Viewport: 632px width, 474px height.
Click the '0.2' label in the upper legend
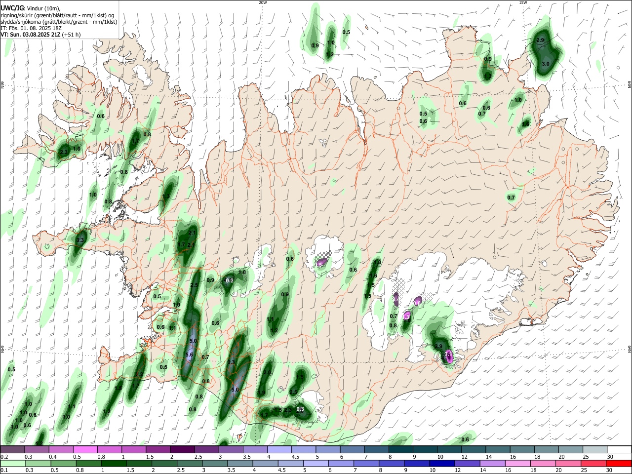click(x=4, y=457)
